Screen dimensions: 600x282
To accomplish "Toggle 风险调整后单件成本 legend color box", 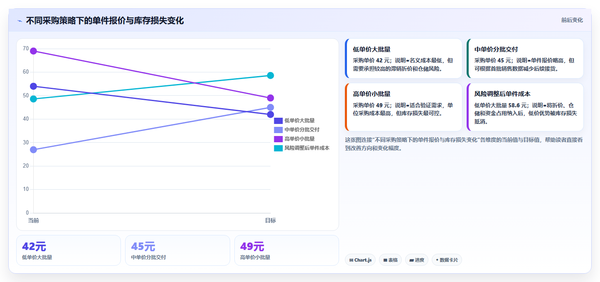I will click(278, 148).
